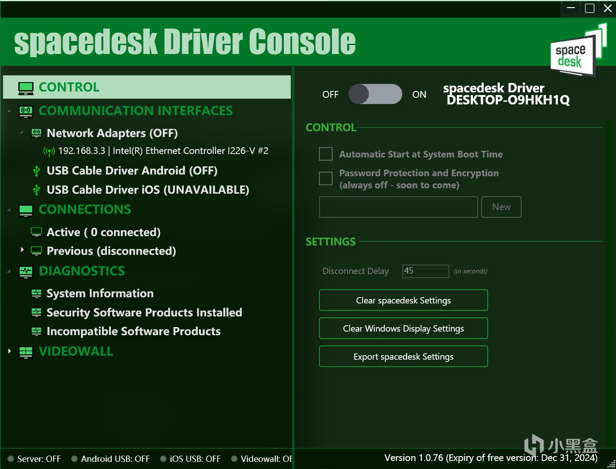This screenshot has height=469, width=616.
Task: Click the Incompatible Software Products icon
Action: point(36,331)
